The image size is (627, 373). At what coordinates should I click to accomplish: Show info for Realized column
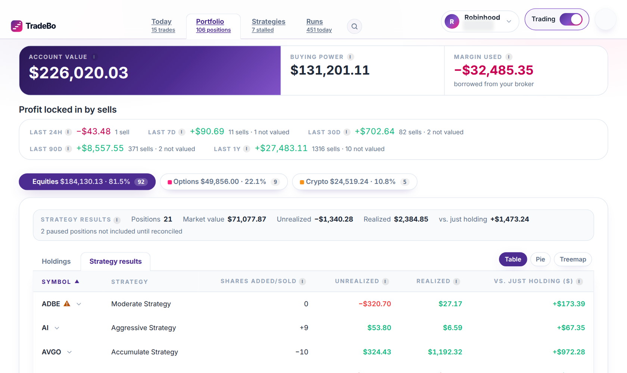[x=456, y=282]
